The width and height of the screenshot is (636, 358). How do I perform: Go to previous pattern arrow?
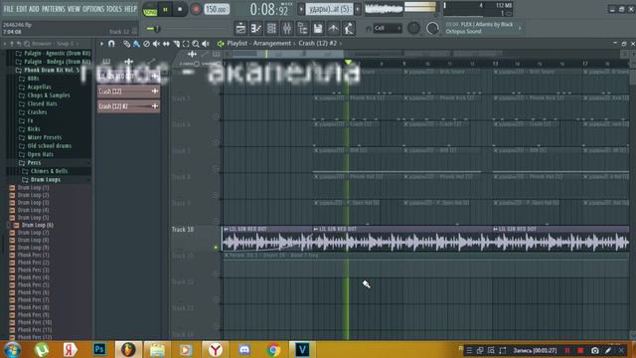(301, 9)
